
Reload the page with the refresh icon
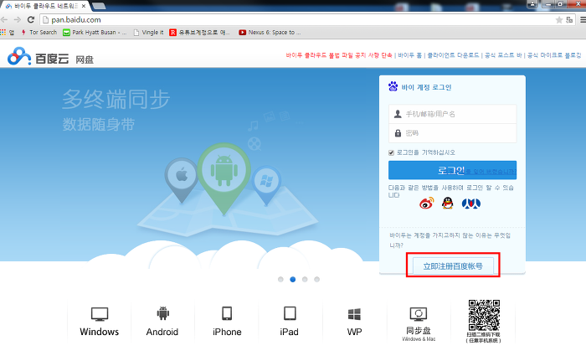tap(31, 20)
